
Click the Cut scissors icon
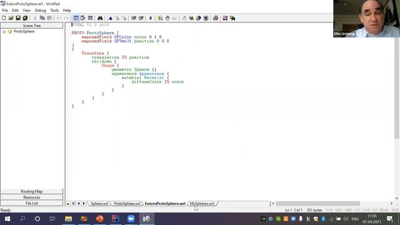pyautogui.click(x=35, y=18)
